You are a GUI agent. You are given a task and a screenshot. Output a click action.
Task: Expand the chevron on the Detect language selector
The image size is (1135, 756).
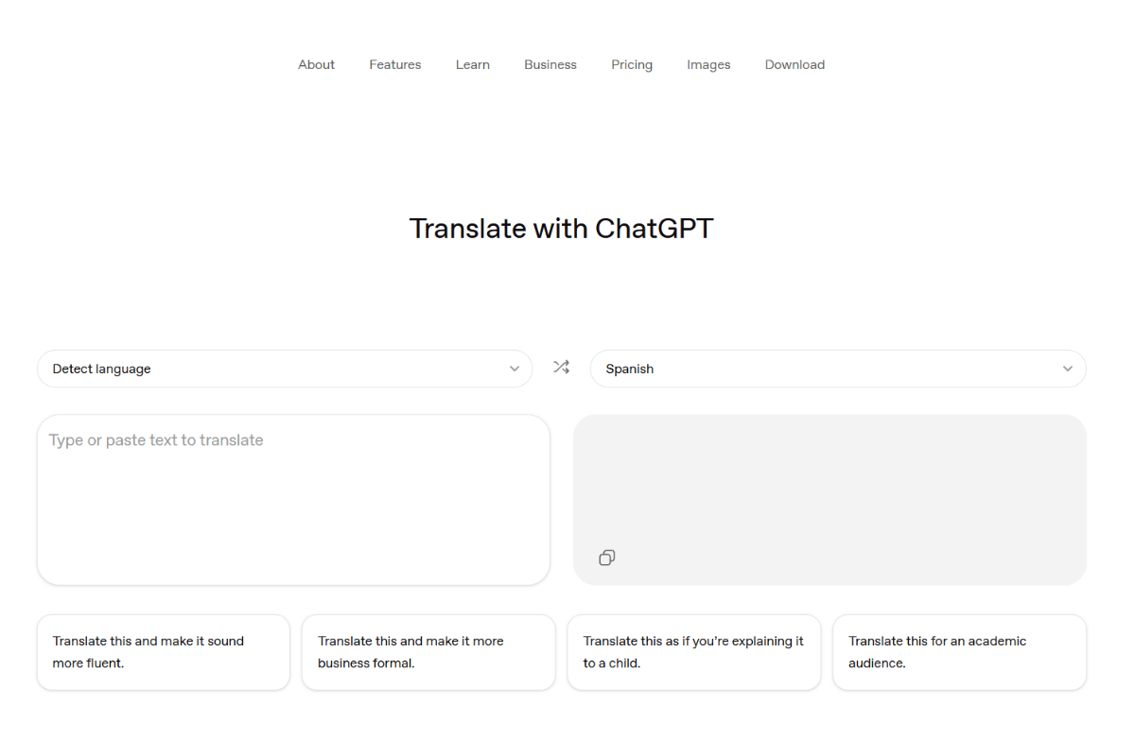pos(514,369)
